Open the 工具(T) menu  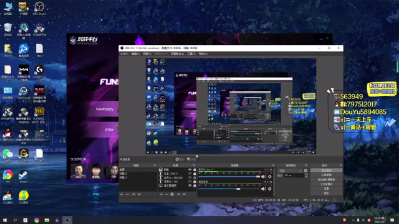(191, 54)
